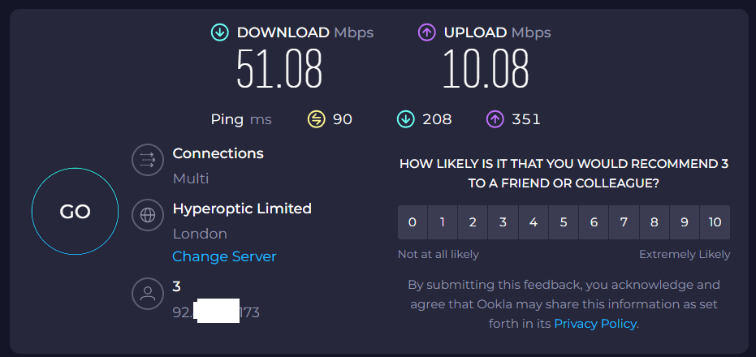Click the upload ping latency icon
756x357 pixels.
495,119
